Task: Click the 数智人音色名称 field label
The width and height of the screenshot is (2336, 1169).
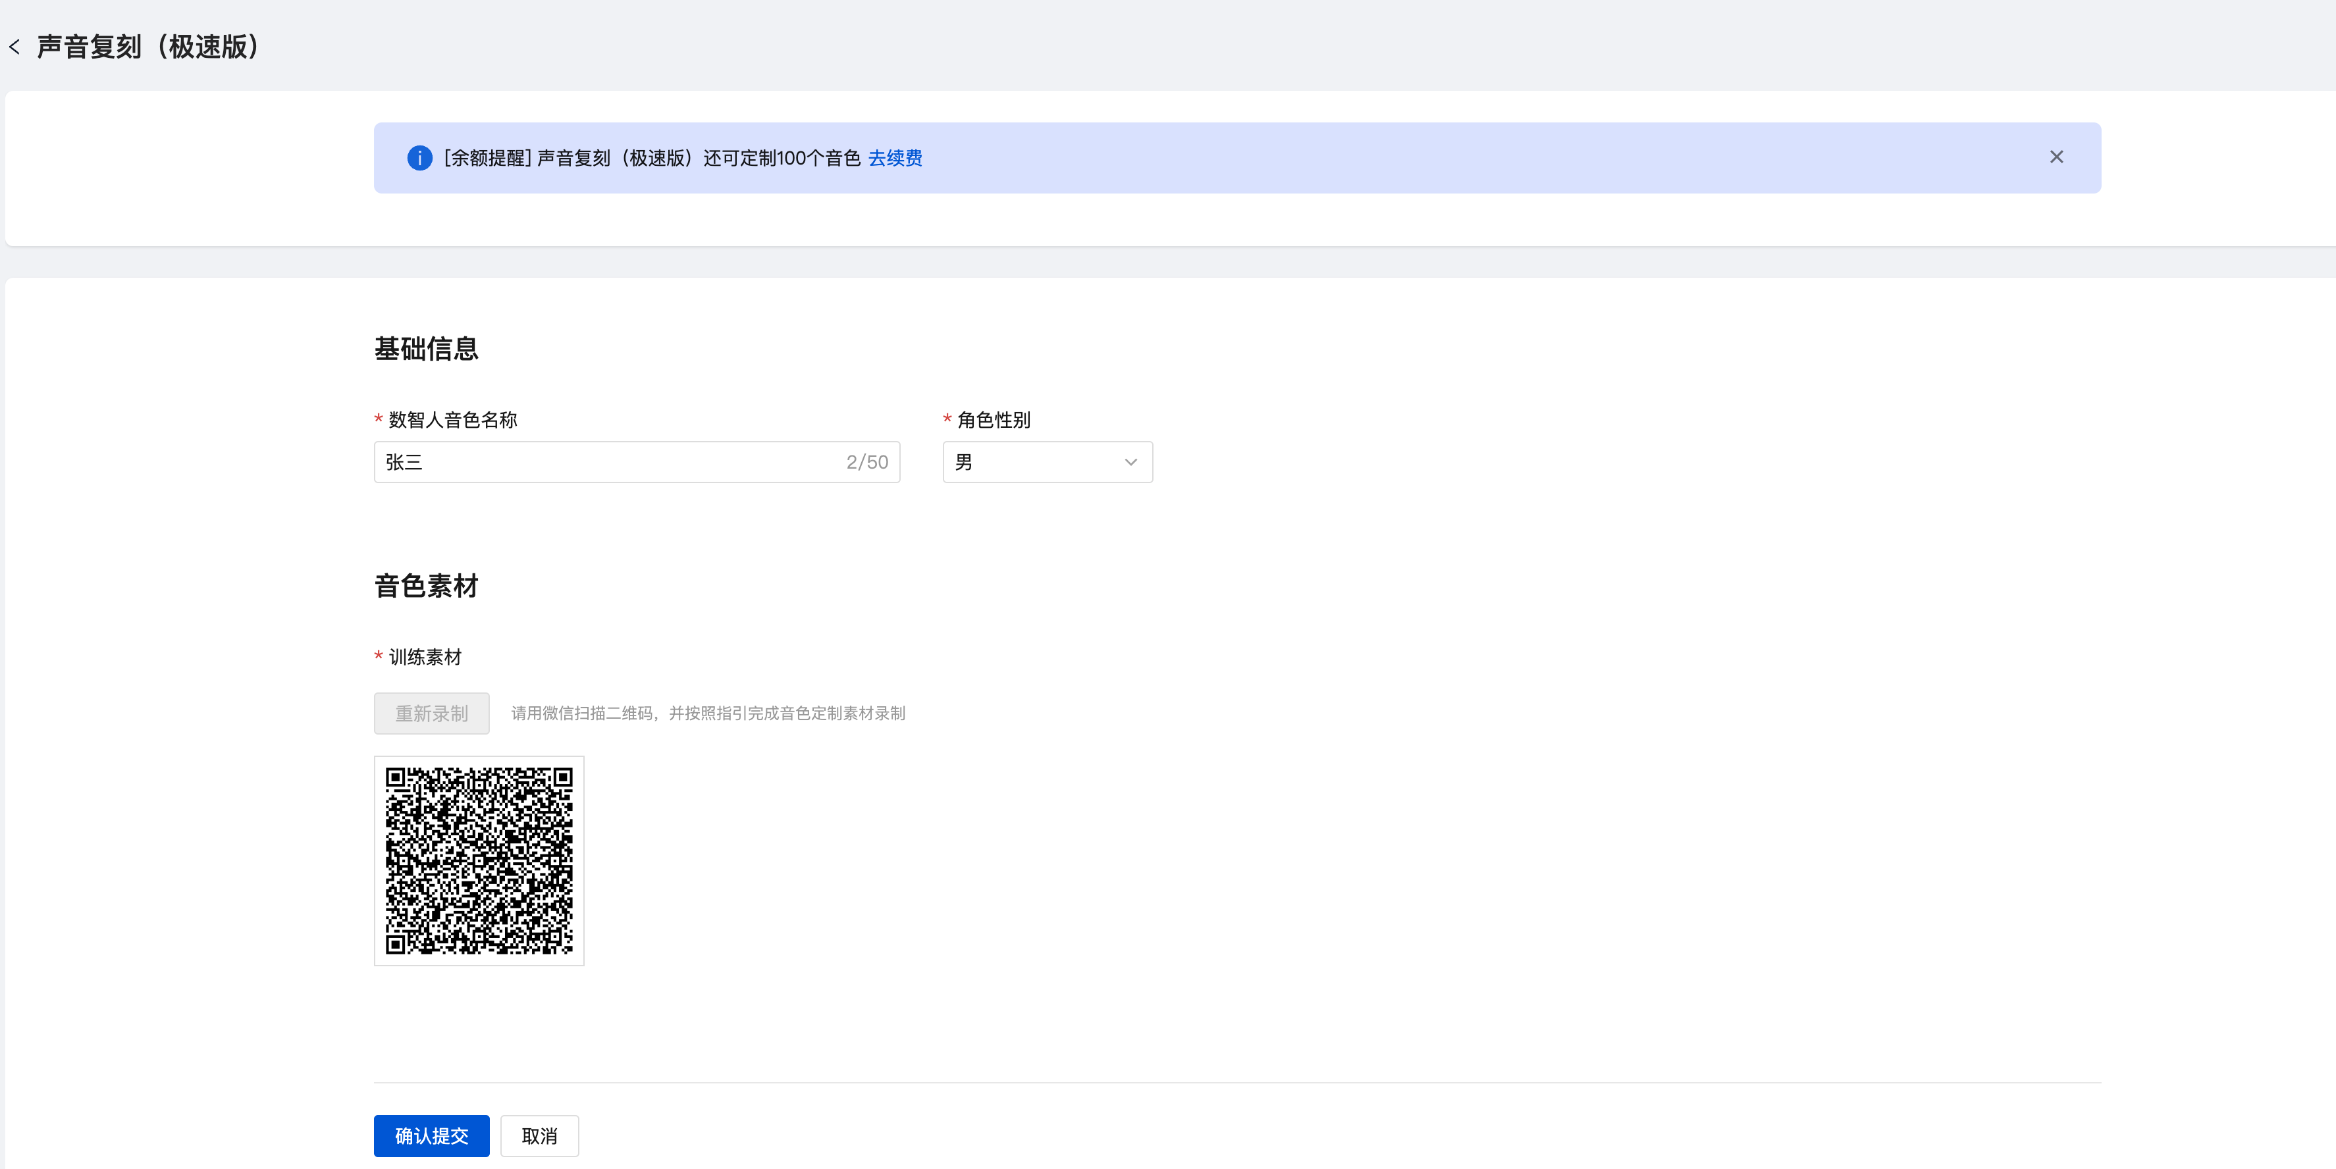Action: point(452,420)
